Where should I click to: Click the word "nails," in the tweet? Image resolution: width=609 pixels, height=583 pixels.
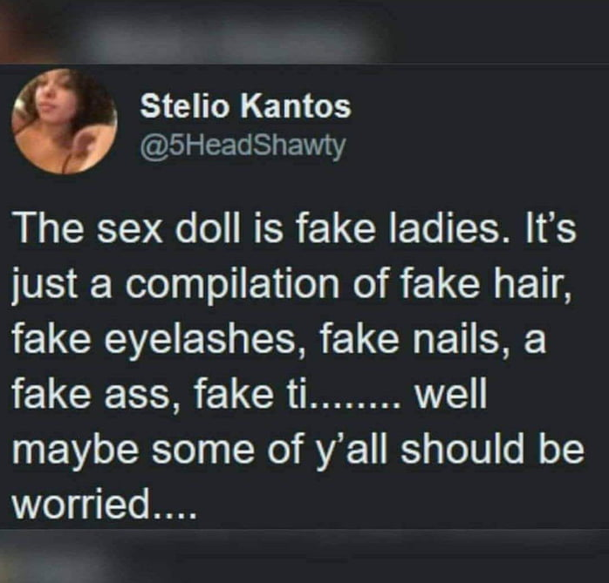click(x=462, y=340)
